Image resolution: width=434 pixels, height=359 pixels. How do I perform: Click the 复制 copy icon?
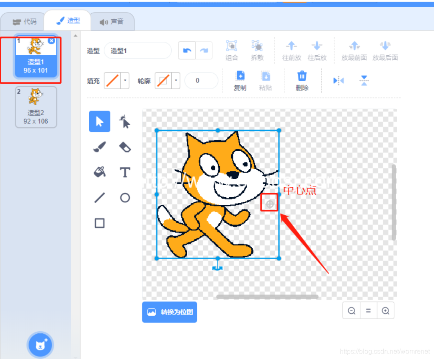point(240,75)
